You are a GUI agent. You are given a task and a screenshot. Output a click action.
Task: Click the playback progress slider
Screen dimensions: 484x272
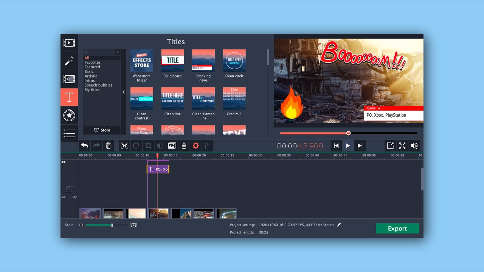pyautogui.click(x=348, y=133)
